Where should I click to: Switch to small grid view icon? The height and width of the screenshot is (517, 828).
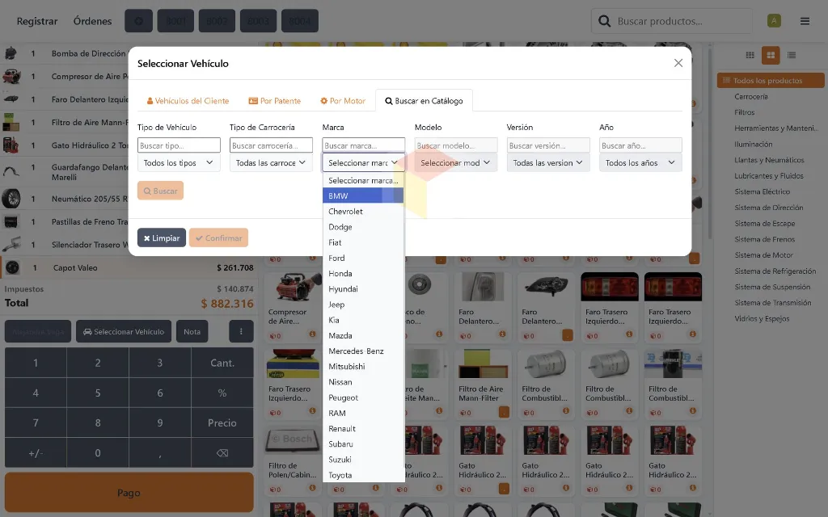pos(750,55)
